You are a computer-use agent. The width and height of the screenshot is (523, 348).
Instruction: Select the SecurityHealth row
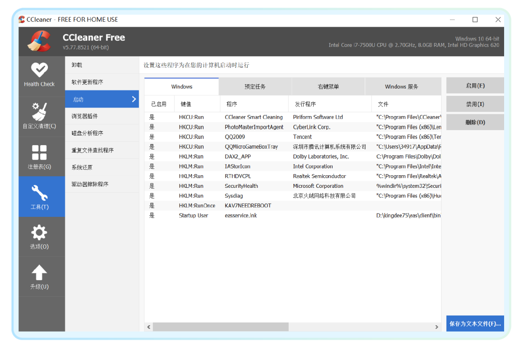click(293, 186)
